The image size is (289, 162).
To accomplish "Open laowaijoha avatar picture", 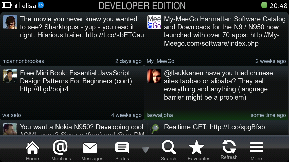I will [x=154, y=76].
